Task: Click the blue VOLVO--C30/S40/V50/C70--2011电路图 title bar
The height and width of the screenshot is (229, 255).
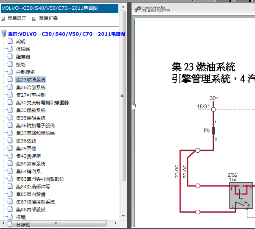Action: [x=59, y=8]
